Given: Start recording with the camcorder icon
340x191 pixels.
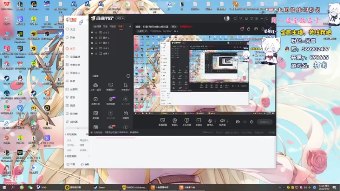Looking at the screenshot, I should coord(238,122).
